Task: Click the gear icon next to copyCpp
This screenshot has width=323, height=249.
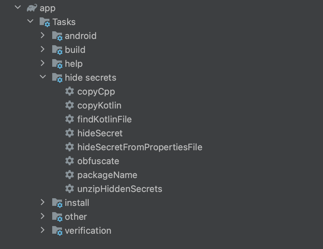Action: (x=70, y=91)
